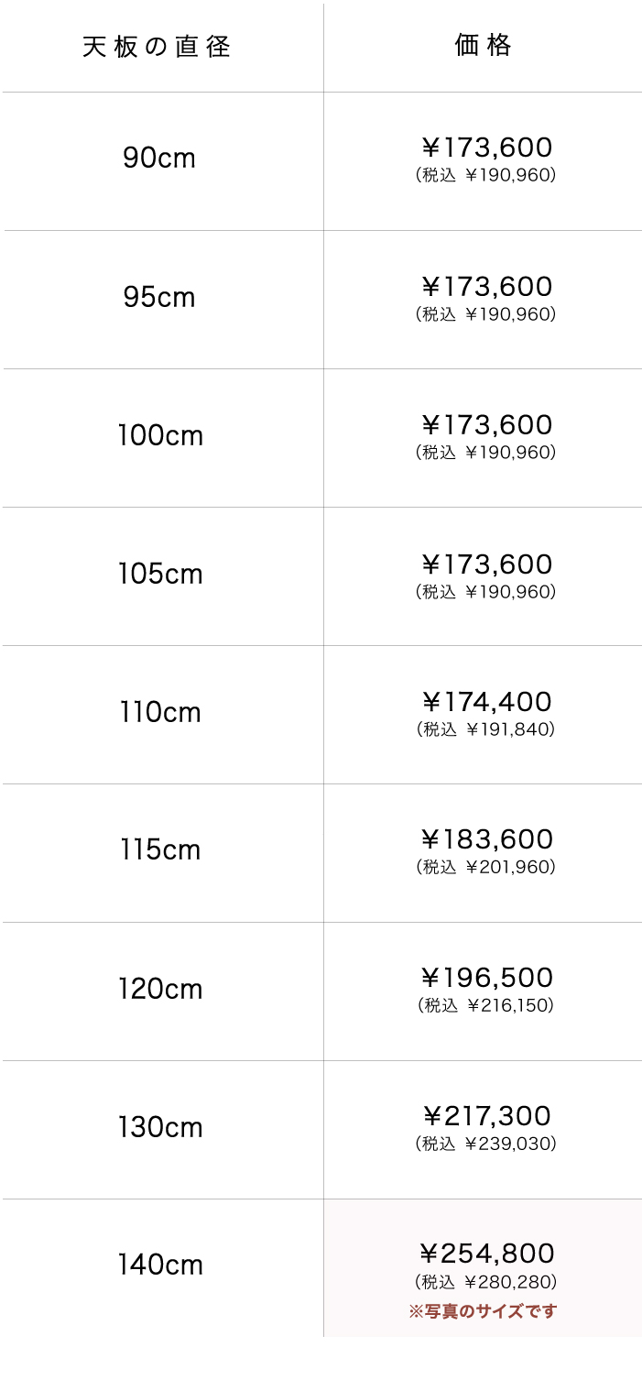Click the ¥196,500 price

486,978
